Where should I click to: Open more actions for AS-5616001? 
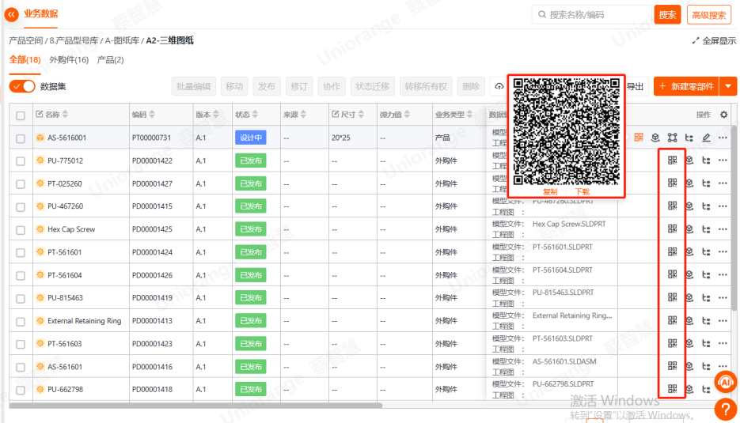click(x=723, y=138)
